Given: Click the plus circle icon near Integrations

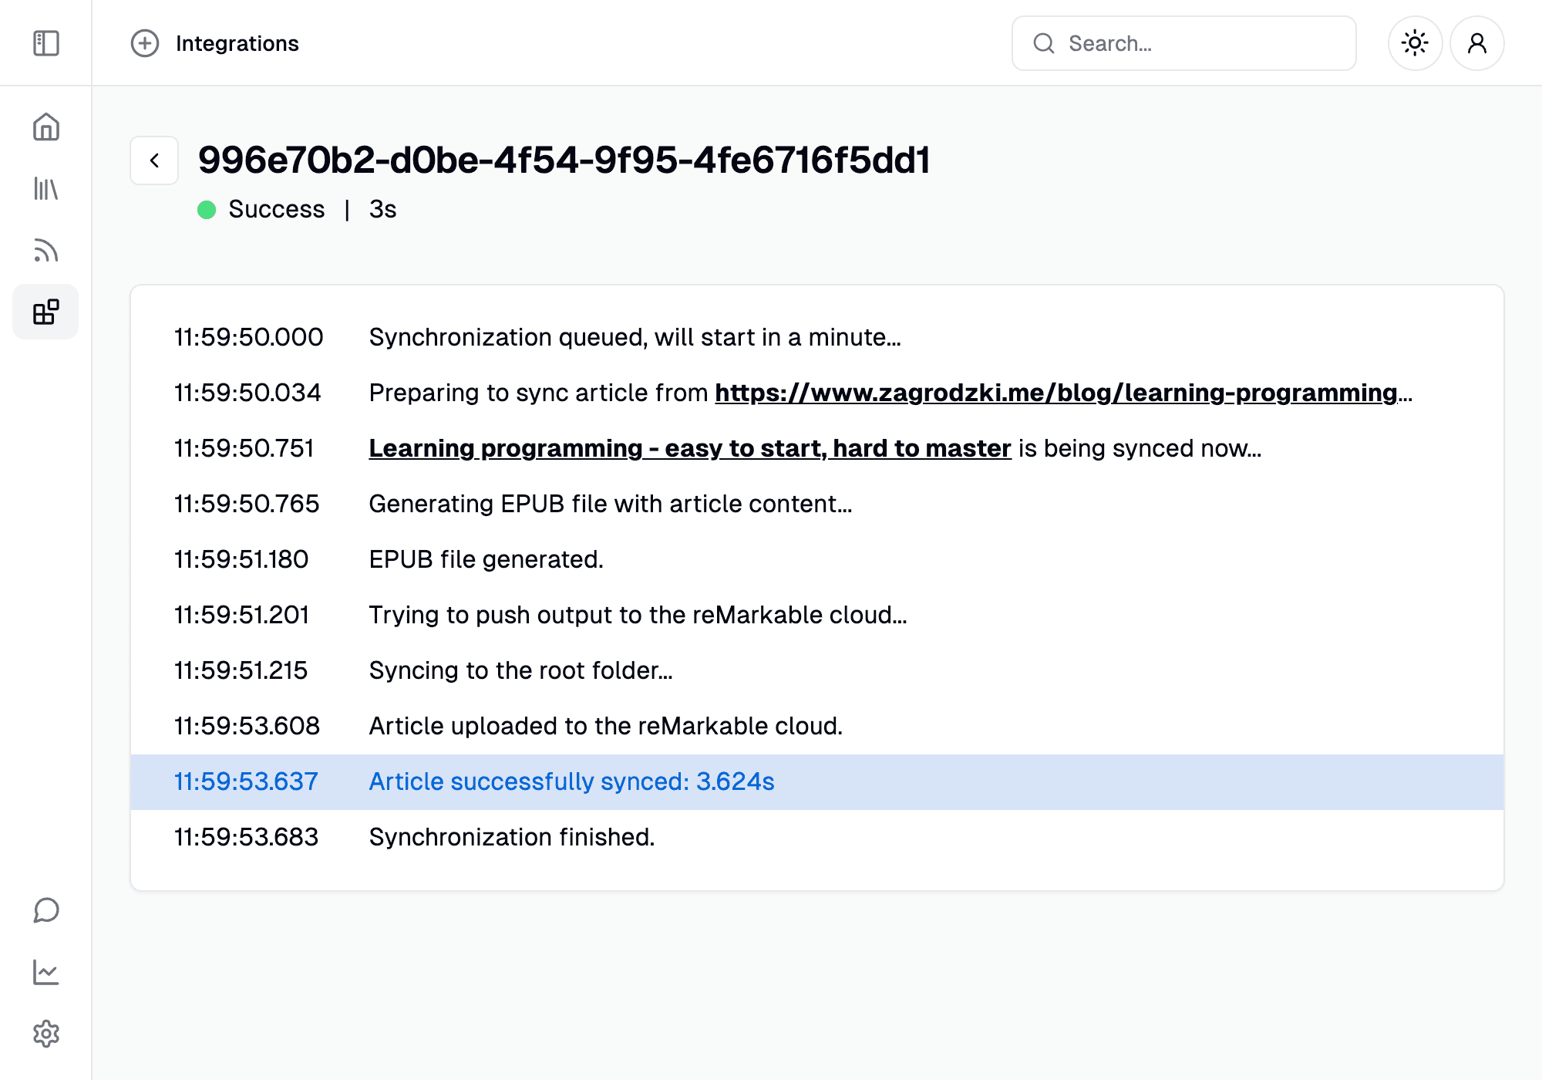Looking at the screenshot, I should pyautogui.click(x=145, y=43).
